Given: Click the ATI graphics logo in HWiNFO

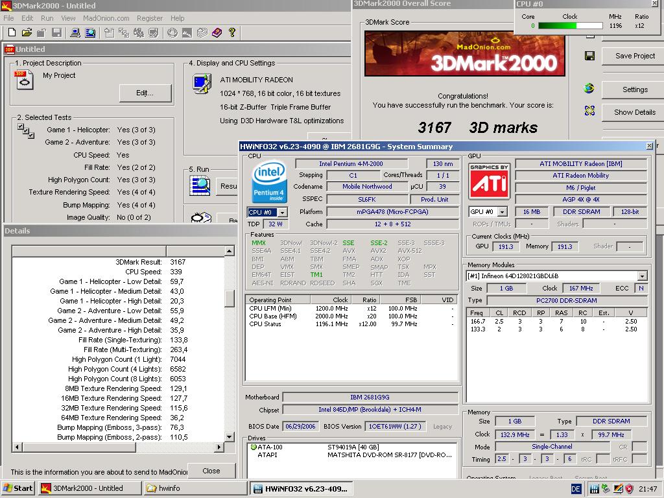Looking at the screenshot, I should (490, 182).
